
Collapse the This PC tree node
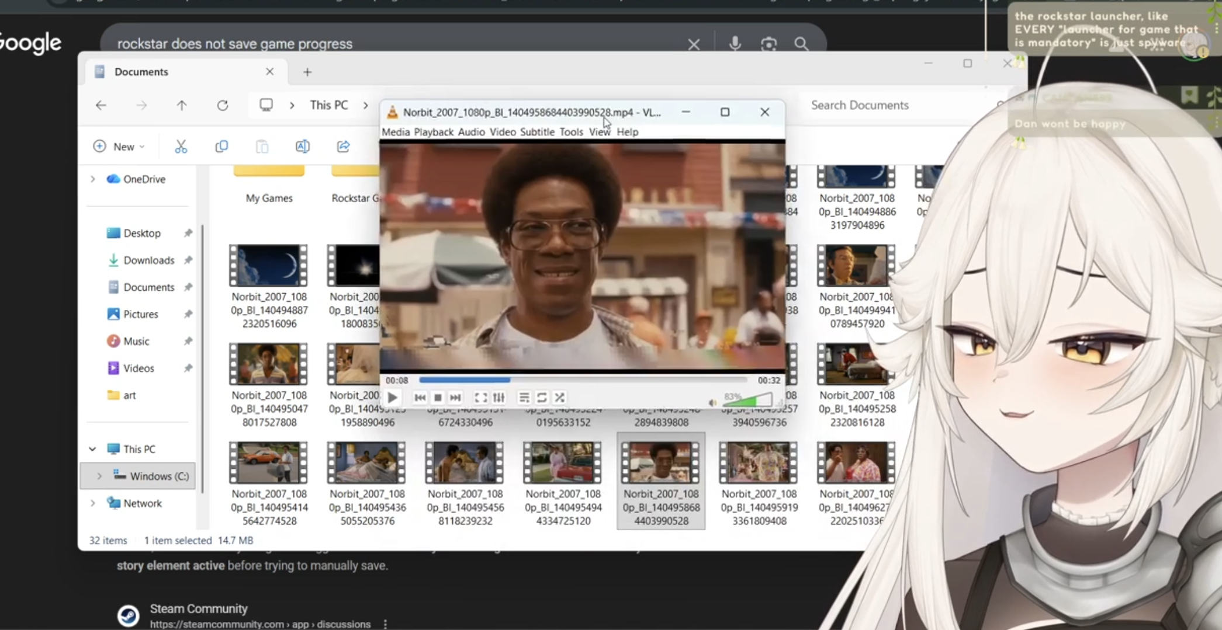click(x=92, y=449)
